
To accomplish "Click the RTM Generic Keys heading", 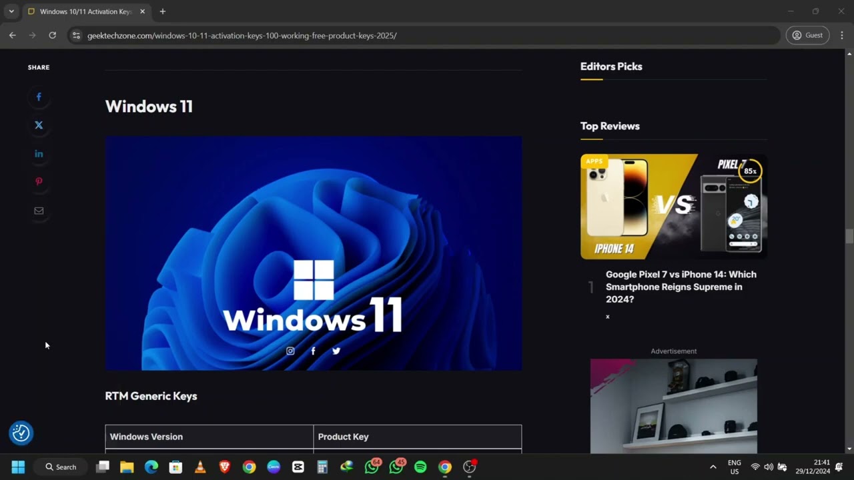I will pos(151,396).
